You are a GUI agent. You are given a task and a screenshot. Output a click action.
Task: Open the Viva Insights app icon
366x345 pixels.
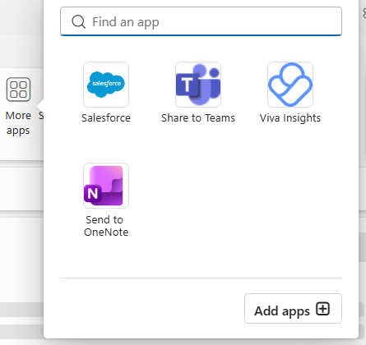[290, 85]
